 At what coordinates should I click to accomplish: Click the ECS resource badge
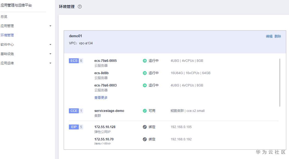pos(74,61)
